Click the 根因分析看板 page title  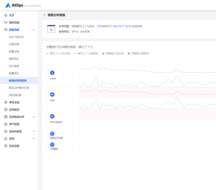(56, 15)
